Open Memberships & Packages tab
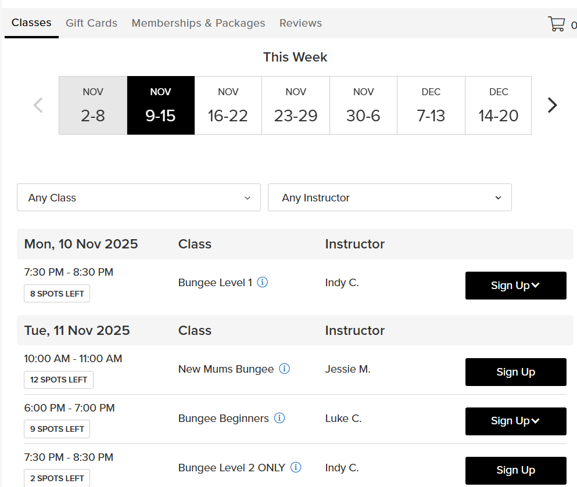 [x=198, y=23]
